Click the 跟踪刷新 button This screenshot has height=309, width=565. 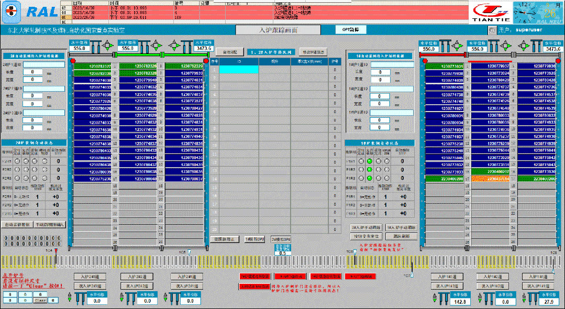coord(402,236)
